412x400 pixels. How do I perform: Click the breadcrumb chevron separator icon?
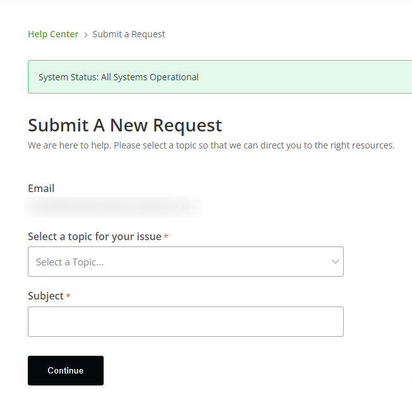[86, 35]
